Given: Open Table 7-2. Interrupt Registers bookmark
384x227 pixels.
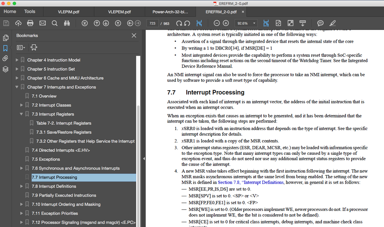Looking at the screenshot, I should 63,123.
